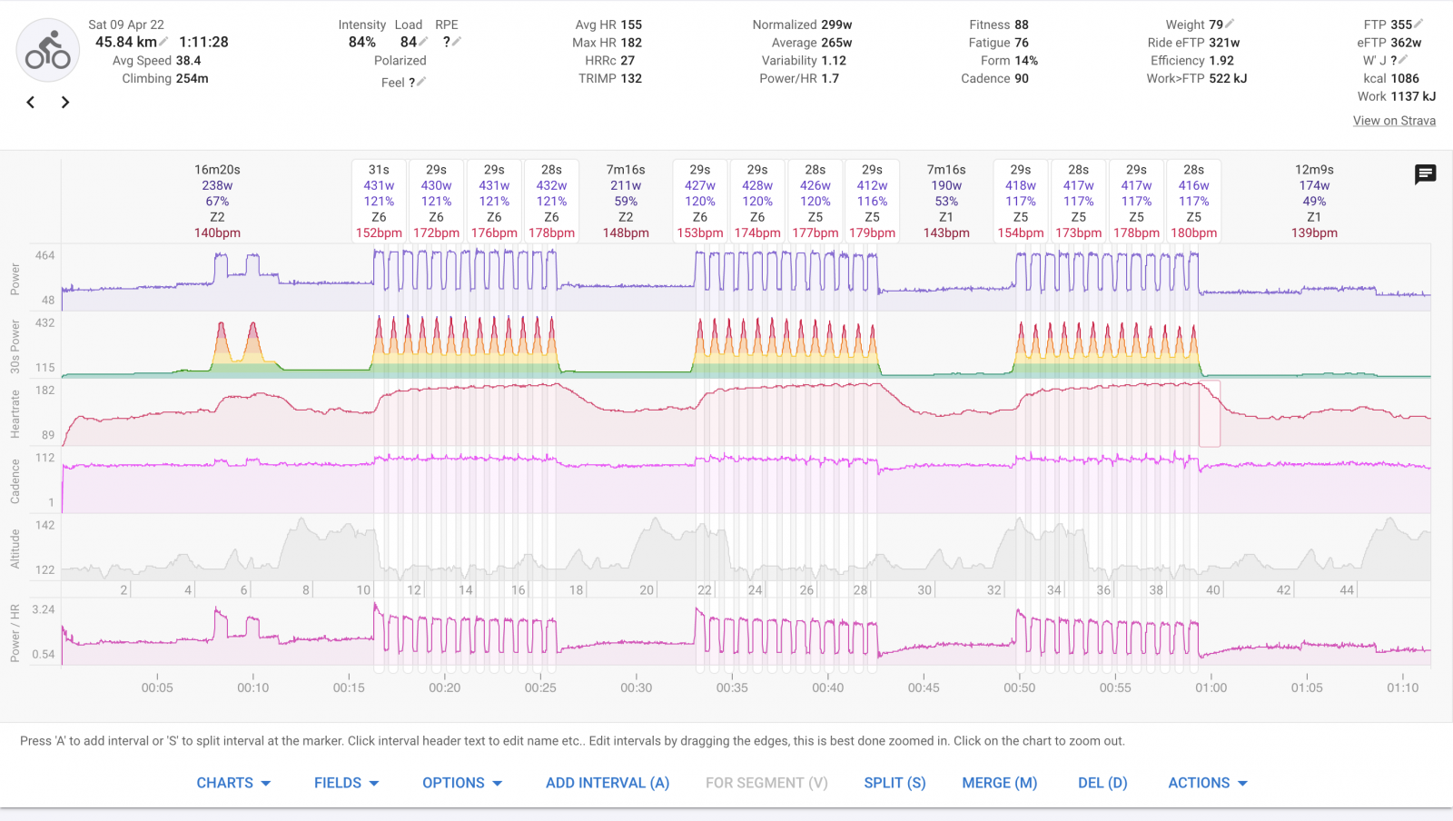This screenshot has height=821, width=1453.
Task: Edit distance with the pencil icon
Action: coord(164,42)
